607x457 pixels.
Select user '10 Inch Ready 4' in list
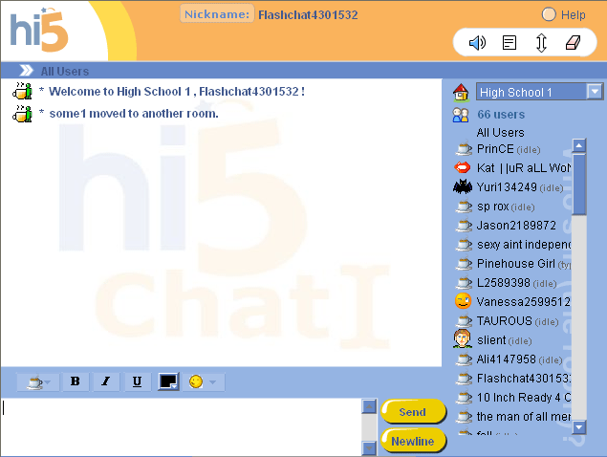(524, 398)
